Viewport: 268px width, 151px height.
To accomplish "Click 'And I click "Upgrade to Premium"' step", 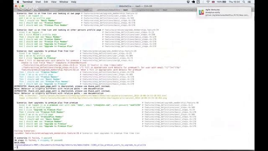I will (38, 58).
